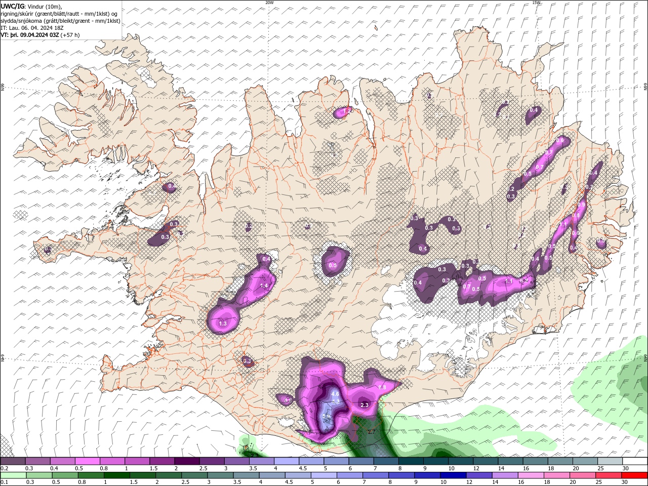Click the '20W' longitude label

[269, 3]
